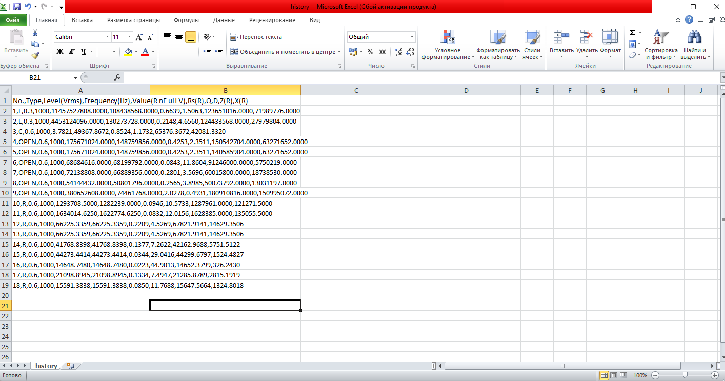Activate the Format Painter brush
The height and width of the screenshot is (381, 725).
tap(35, 55)
